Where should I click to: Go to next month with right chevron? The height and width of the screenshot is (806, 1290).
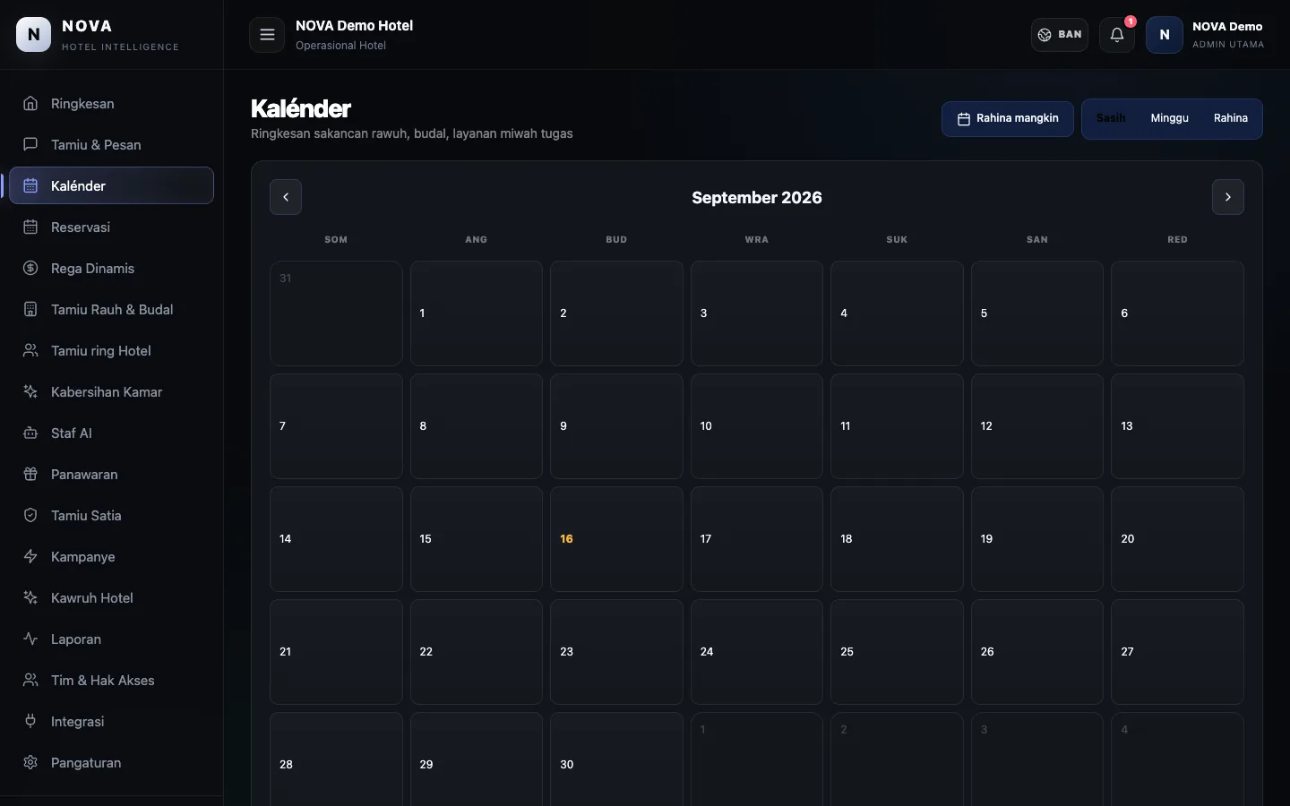1228,197
